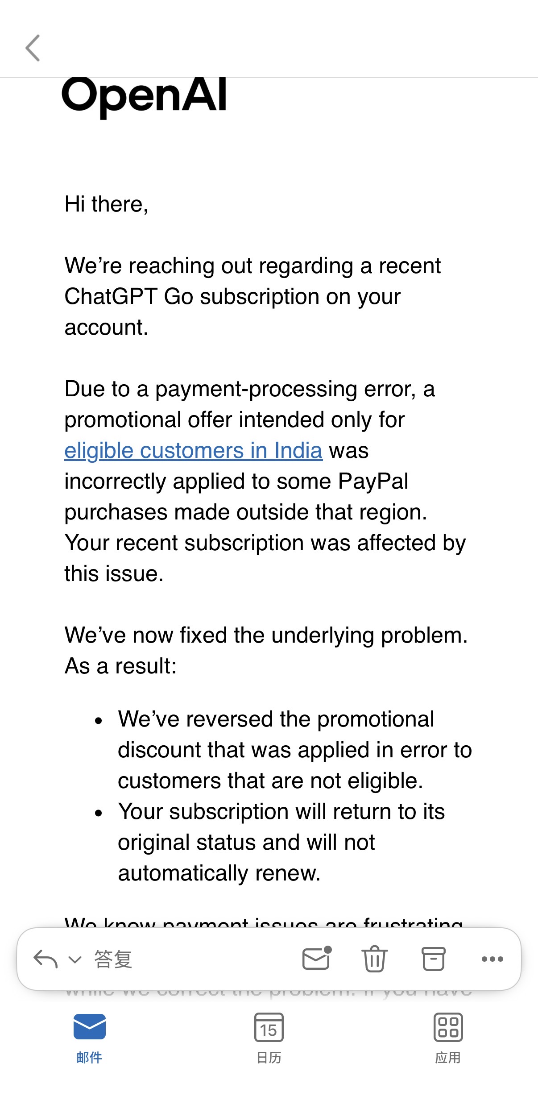Screen dimensions: 538x1113
Task: Tap the "Due to a payment-processing error" line
Action: tap(249, 389)
